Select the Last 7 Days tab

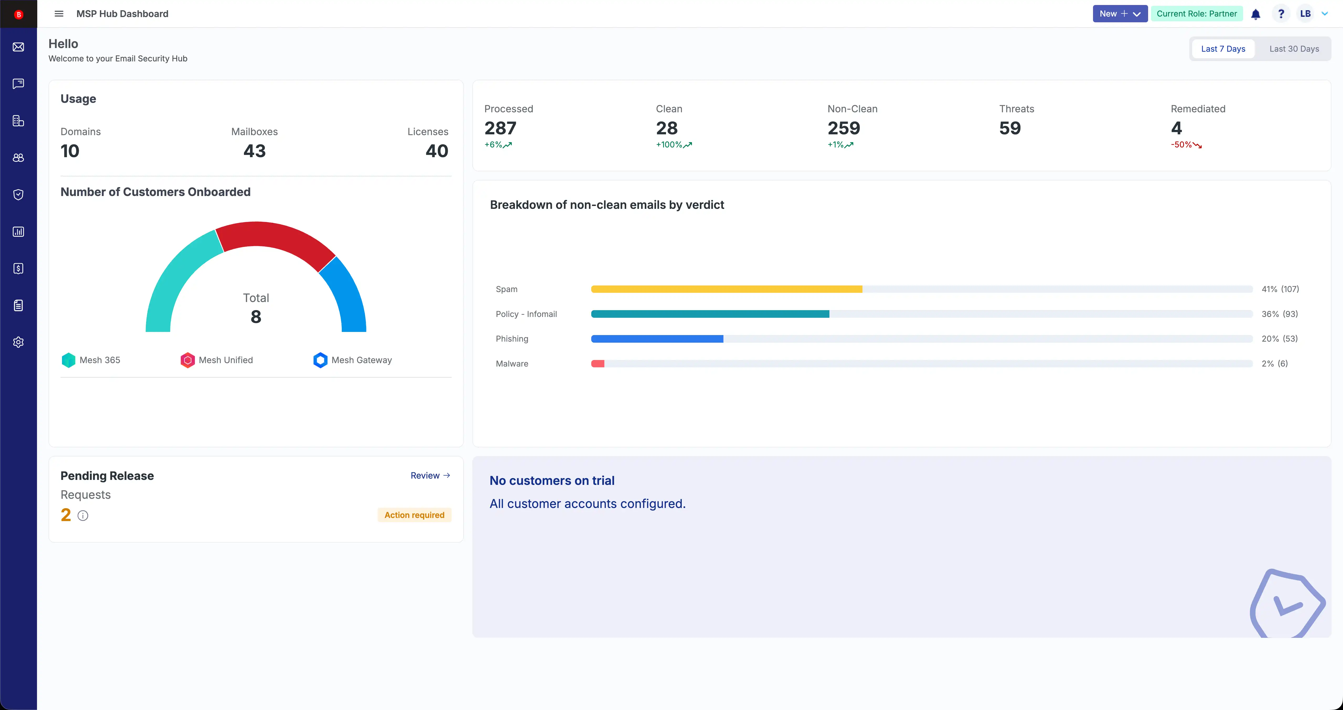(1223, 49)
